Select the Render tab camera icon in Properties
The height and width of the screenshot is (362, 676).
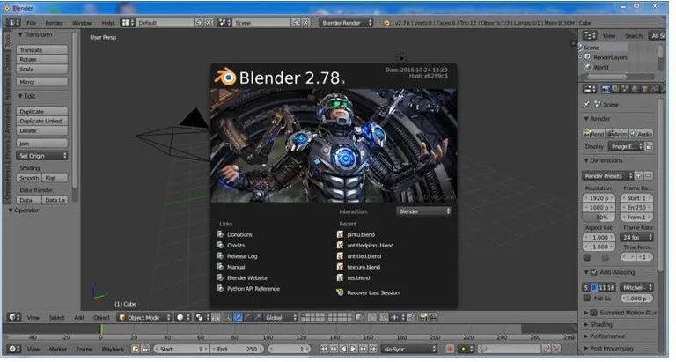(x=606, y=89)
